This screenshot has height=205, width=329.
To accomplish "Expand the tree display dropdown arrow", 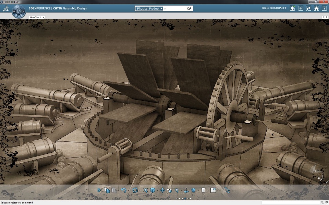I will click(x=232, y=190).
